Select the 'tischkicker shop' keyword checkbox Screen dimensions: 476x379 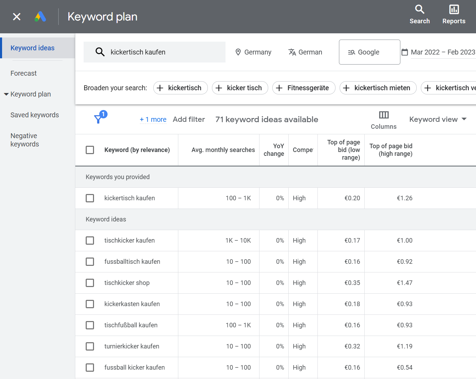tap(90, 283)
